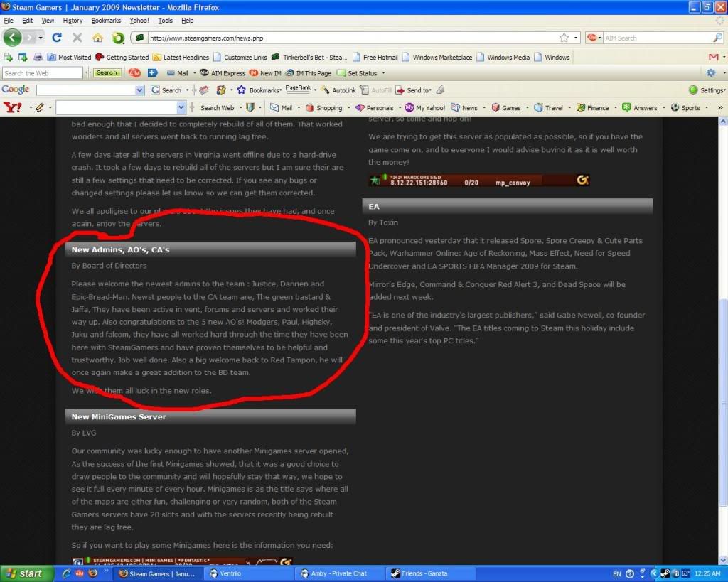Stop loading with the gray X icon
Image resolution: width=728 pixels, height=582 pixels.
tap(77, 38)
